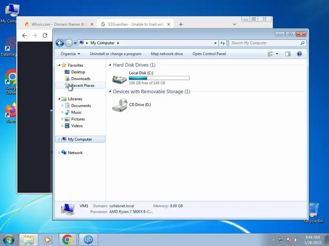329x246 pixels.
Task: Collapse the Libraries group
Action: (59, 99)
